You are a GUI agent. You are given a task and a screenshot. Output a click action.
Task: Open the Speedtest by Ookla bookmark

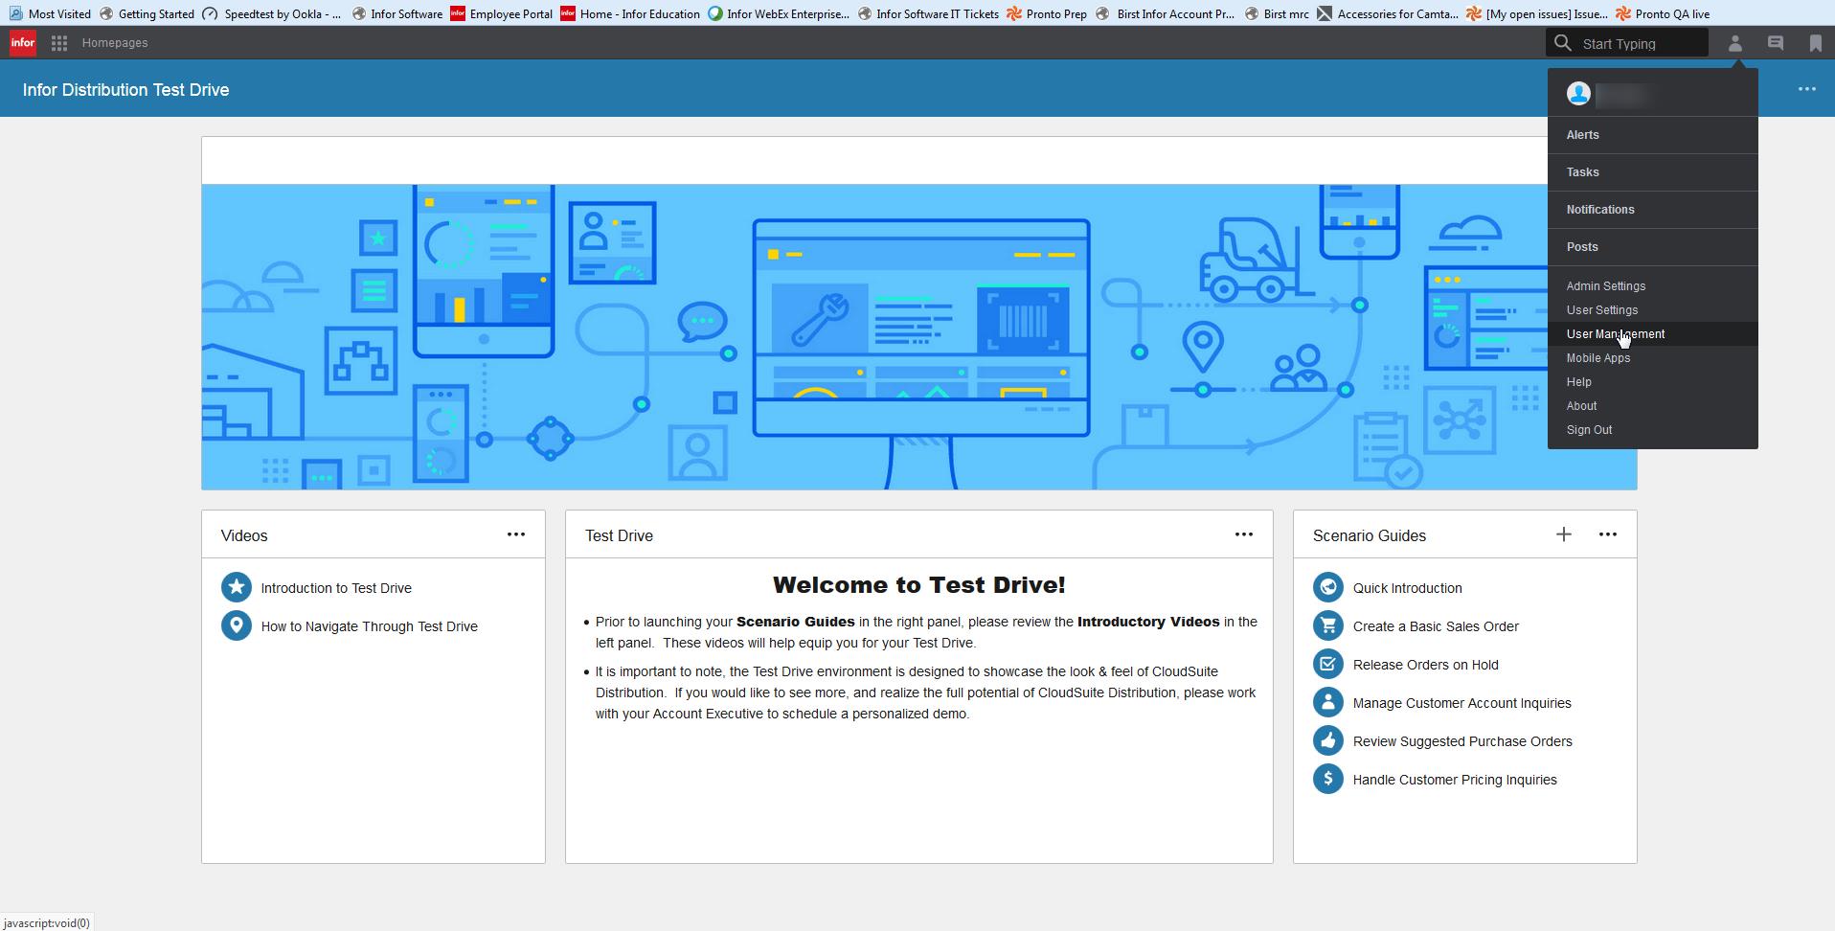[271, 13]
